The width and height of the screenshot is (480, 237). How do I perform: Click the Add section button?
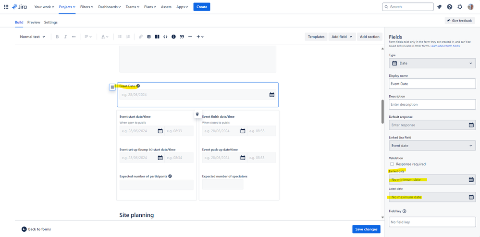click(x=369, y=37)
